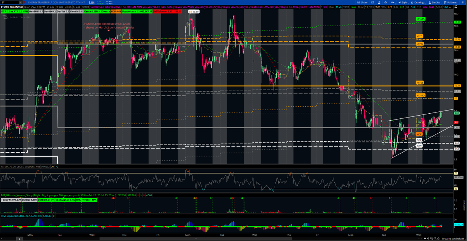
Task: Open the Studies dropdown menu
Action: click(434, 2)
